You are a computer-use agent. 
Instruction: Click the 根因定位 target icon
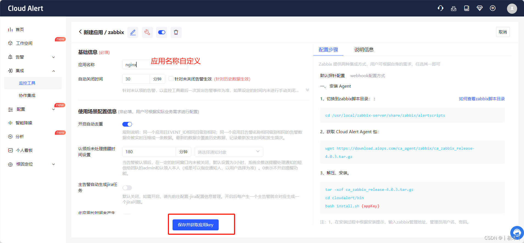click(x=10, y=164)
